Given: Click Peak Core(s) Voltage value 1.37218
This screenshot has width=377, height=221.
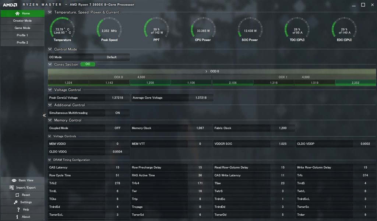Looking at the screenshot, I should tap(117, 98).
